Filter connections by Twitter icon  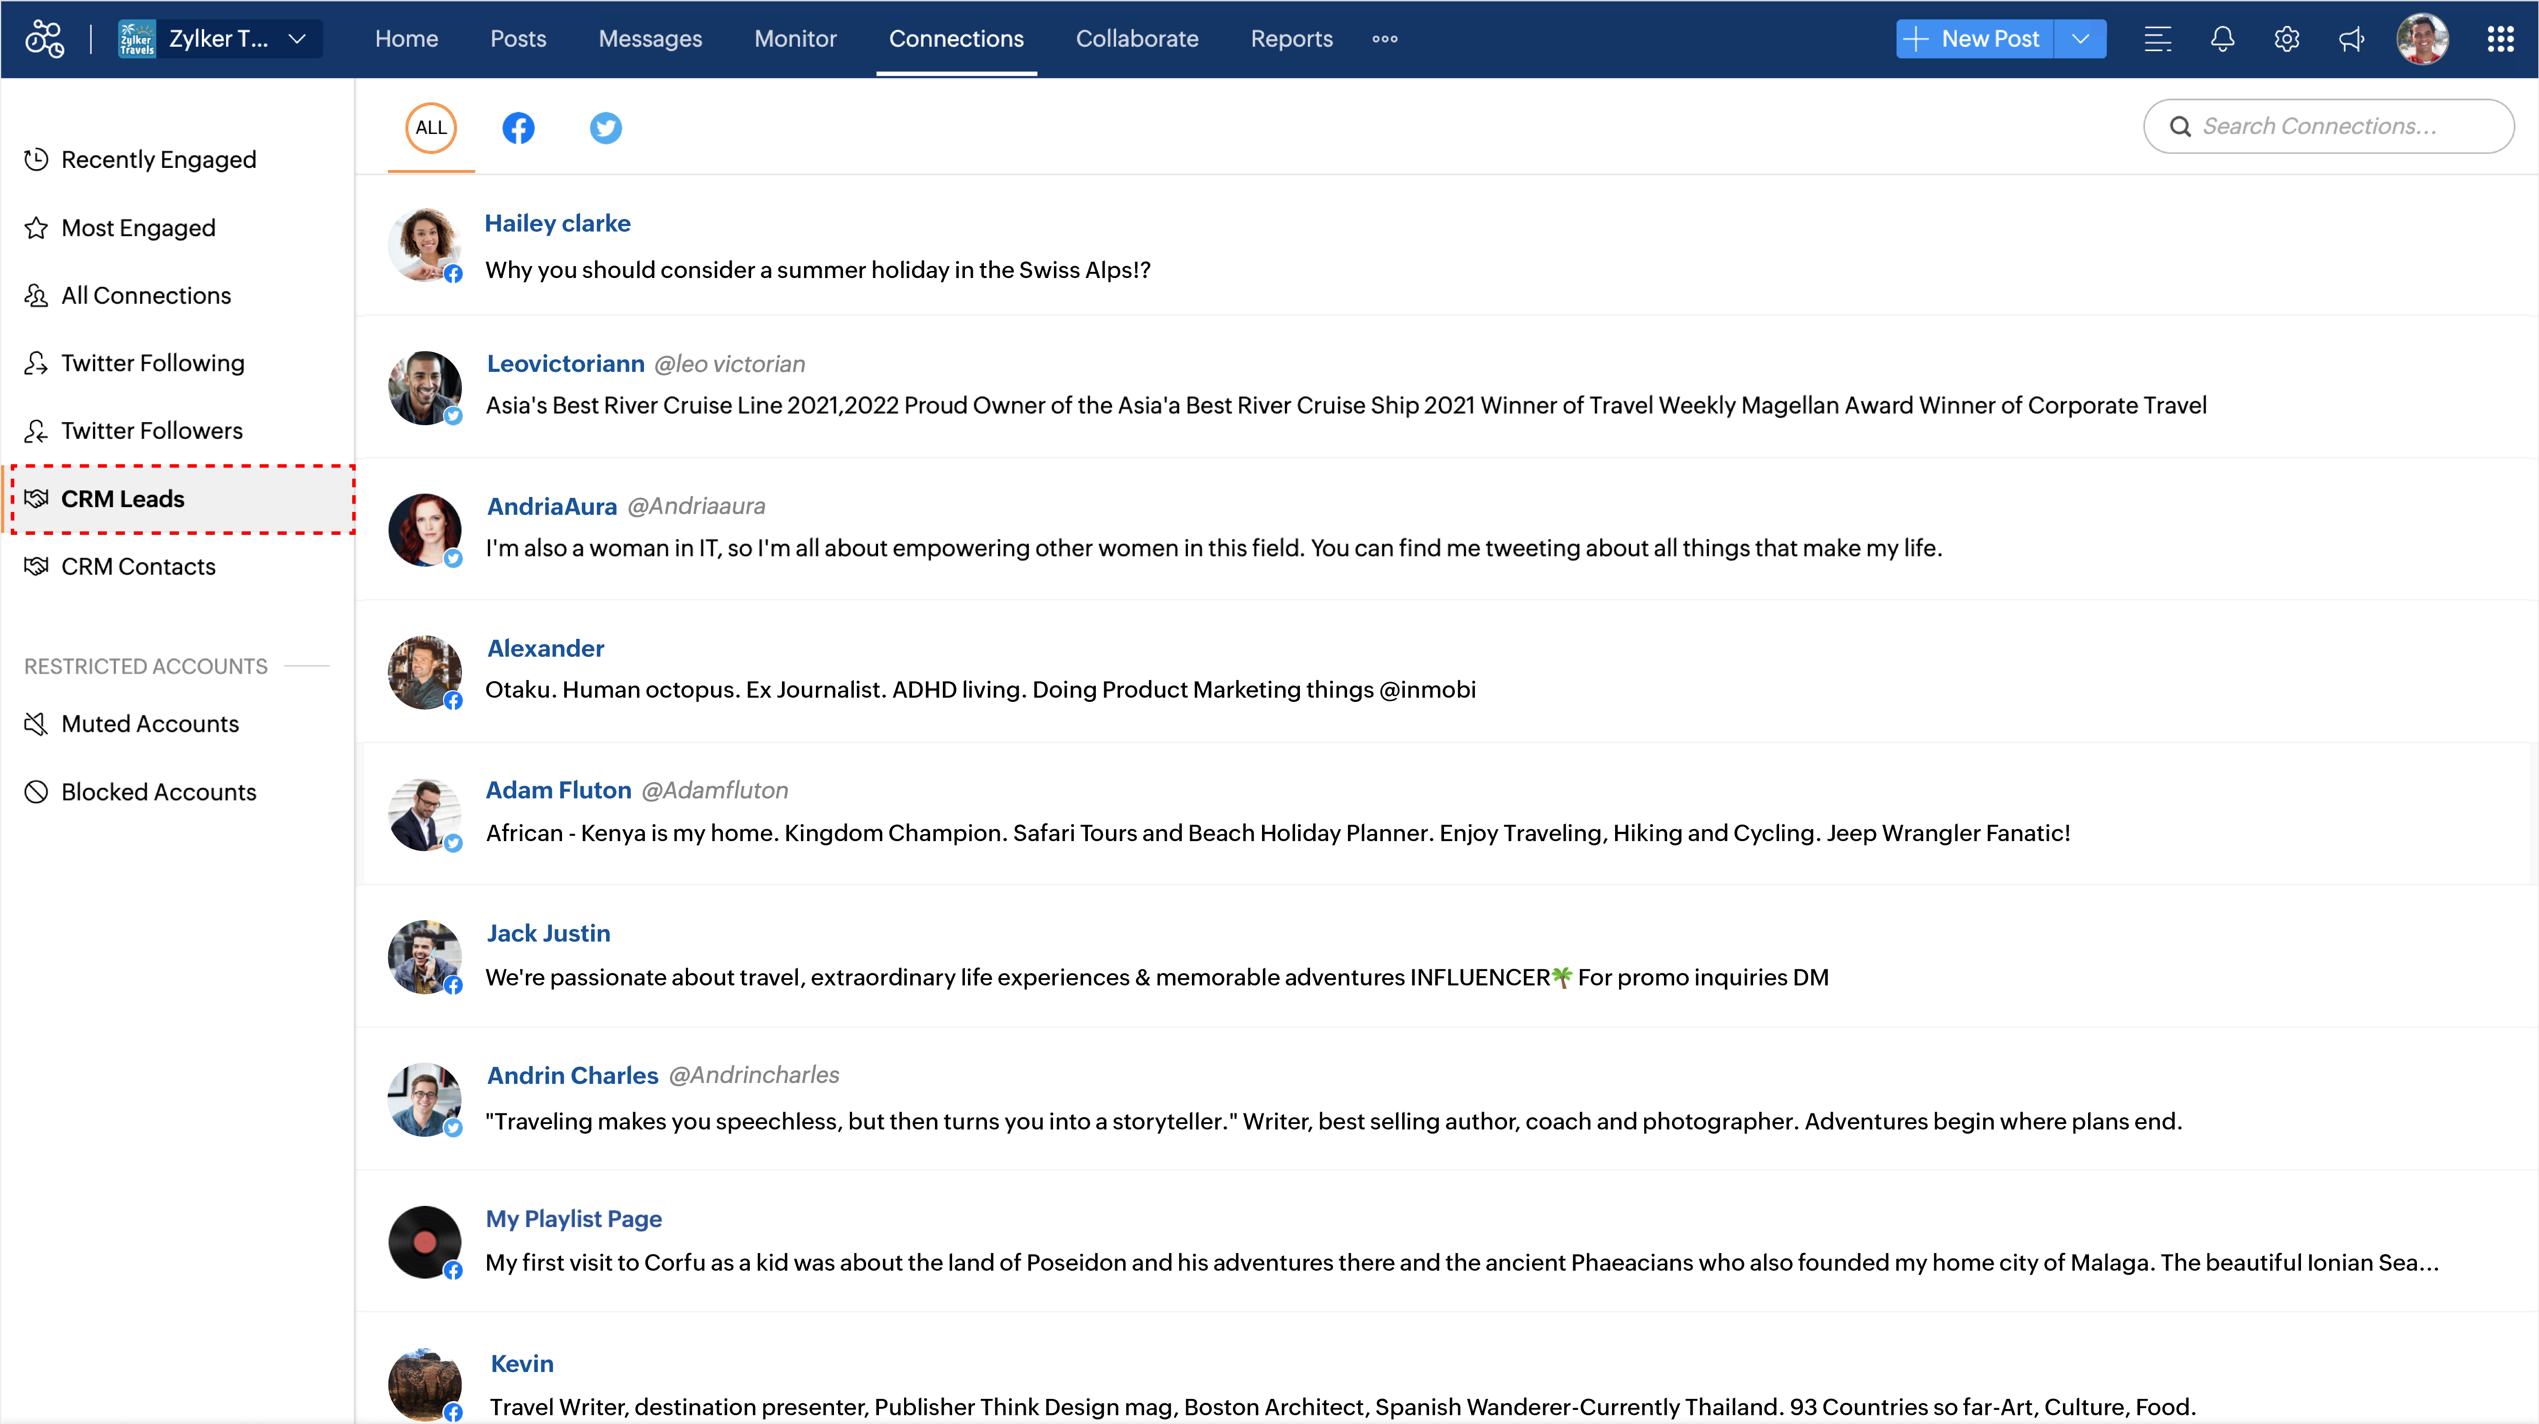[x=605, y=128]
